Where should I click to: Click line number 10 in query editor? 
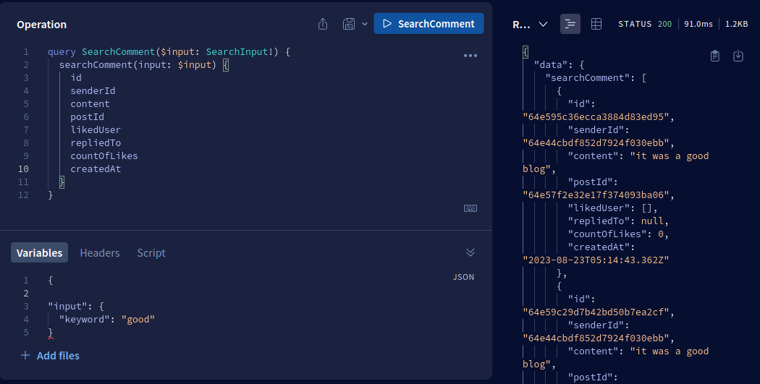click(23, 169)
